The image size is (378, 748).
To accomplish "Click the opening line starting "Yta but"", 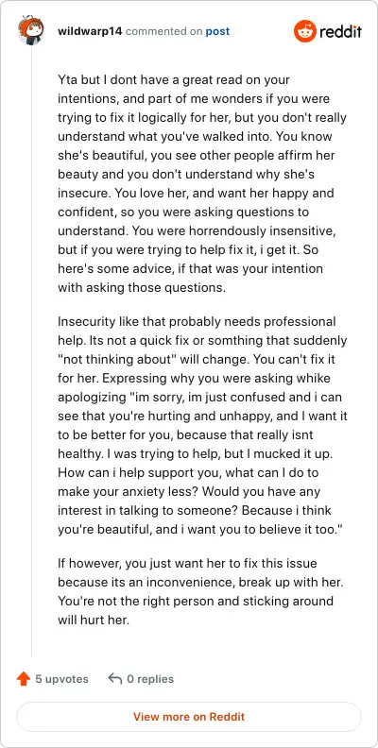I will (x=174, y=79).
